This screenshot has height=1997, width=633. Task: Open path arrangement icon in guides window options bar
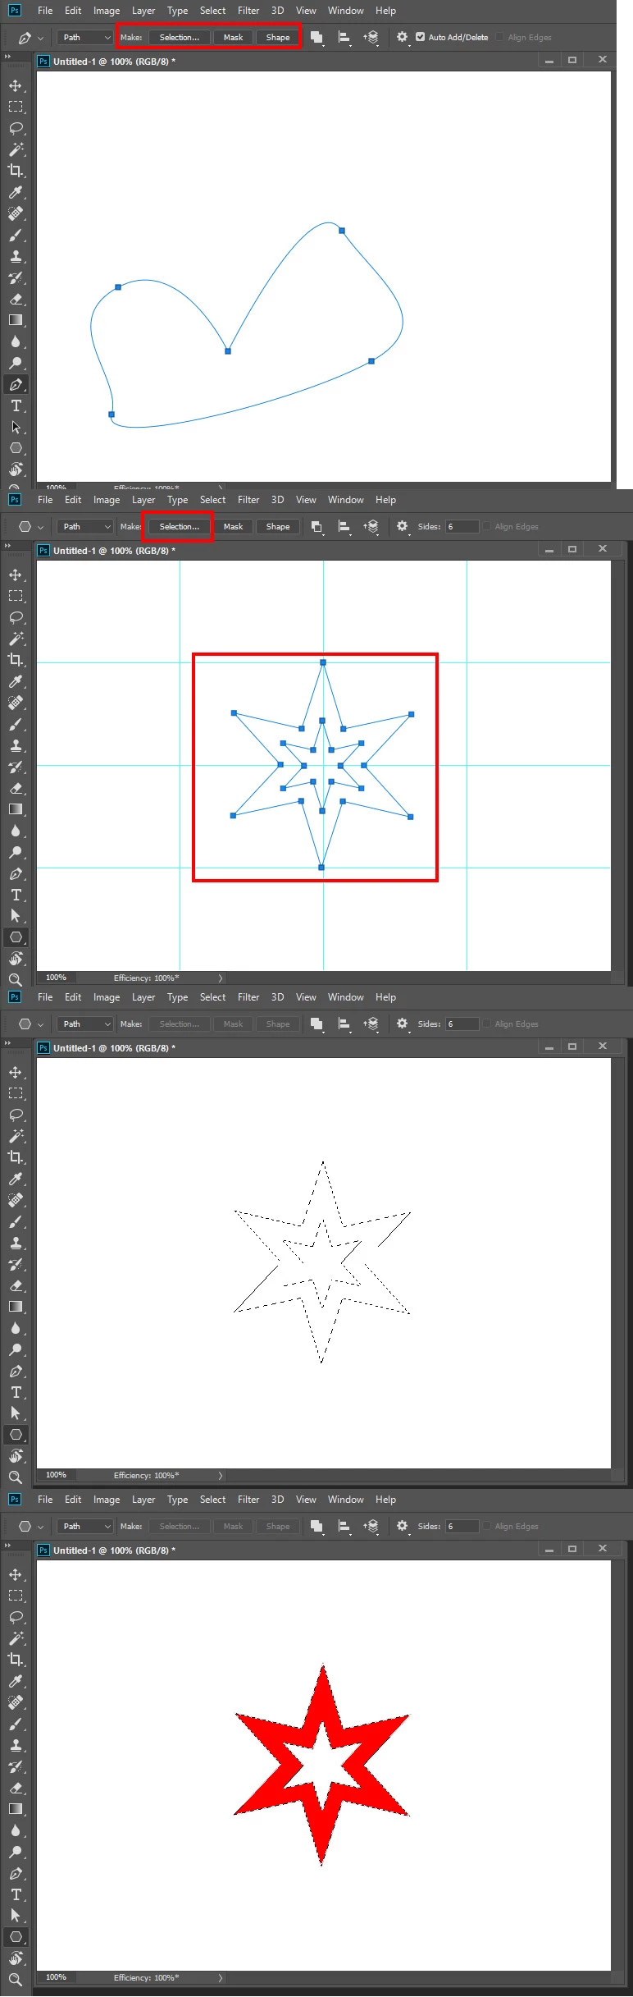coord(371,527)
